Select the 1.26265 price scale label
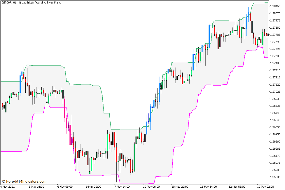 coord(276,148)
